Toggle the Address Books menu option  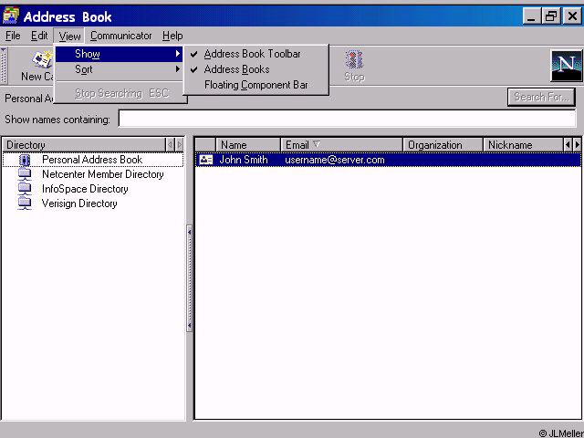255,69
